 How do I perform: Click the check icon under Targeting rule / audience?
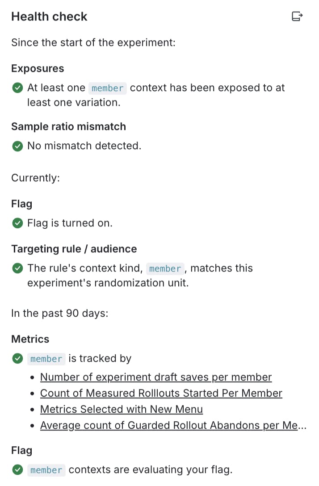point(17,268)
